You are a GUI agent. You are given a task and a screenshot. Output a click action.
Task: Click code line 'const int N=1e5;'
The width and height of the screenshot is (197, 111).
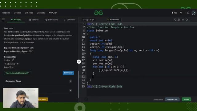click(x=102, y=40)
